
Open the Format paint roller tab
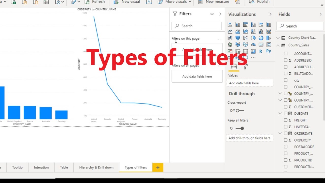click(x=245, y=67)
